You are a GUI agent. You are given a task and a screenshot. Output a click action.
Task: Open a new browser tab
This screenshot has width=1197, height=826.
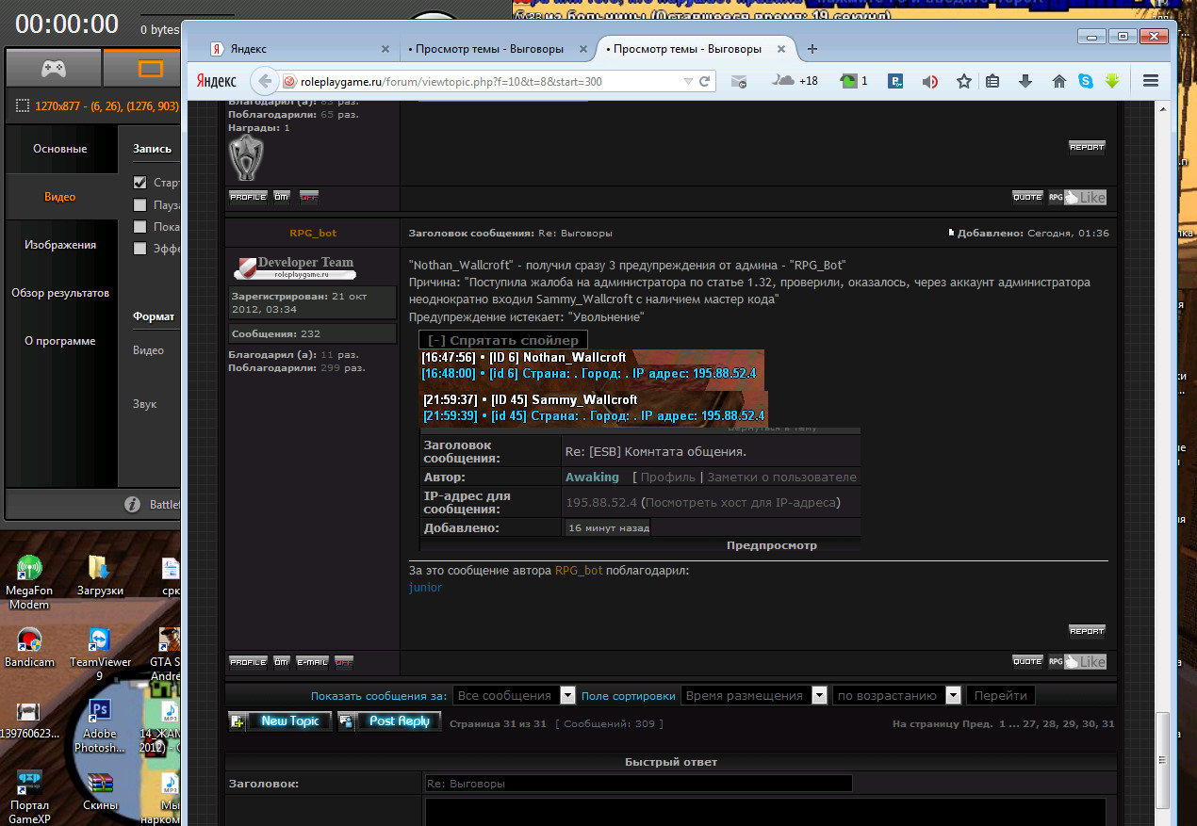[812, 49]
